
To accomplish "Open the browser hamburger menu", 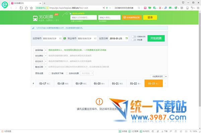I will click(x=198, y=8).
